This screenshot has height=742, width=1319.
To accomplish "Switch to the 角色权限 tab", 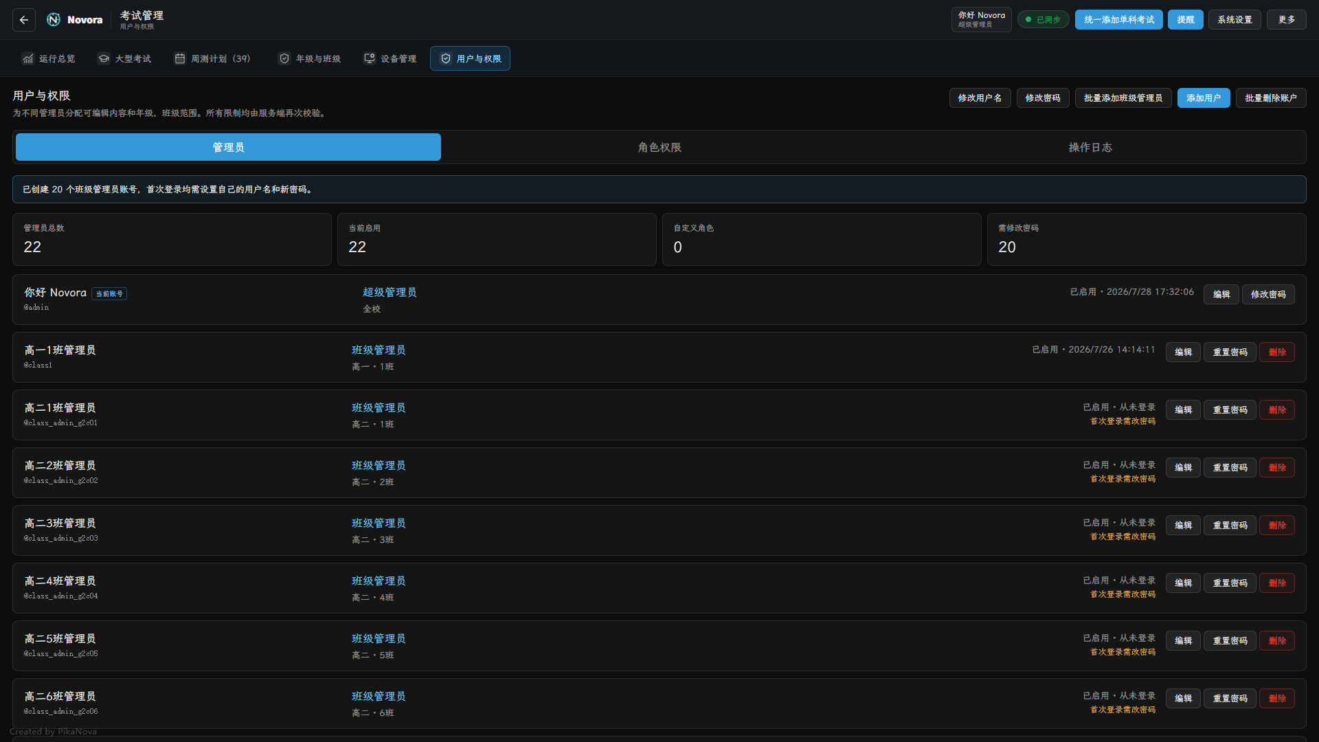I will 659,147.
